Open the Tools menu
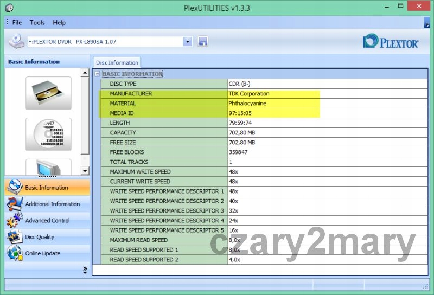The image size is (434, 295). (37, 23)
